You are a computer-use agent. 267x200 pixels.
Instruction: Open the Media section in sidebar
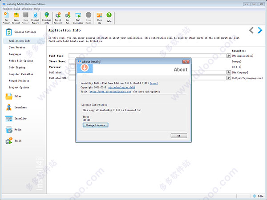click(x=14, y=130)
